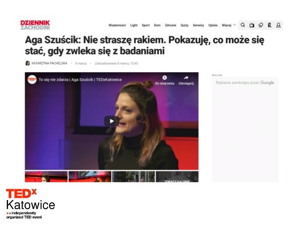Go to the Quizy section

(184, 25)
